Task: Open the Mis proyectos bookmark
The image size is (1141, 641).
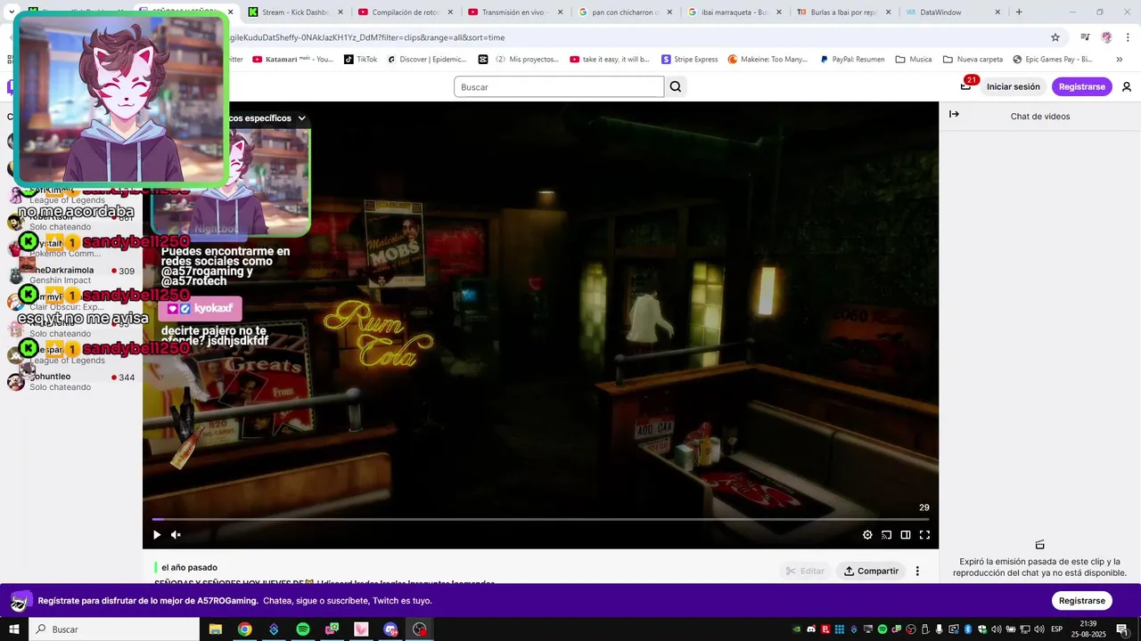Action: (x=520, y=60)
